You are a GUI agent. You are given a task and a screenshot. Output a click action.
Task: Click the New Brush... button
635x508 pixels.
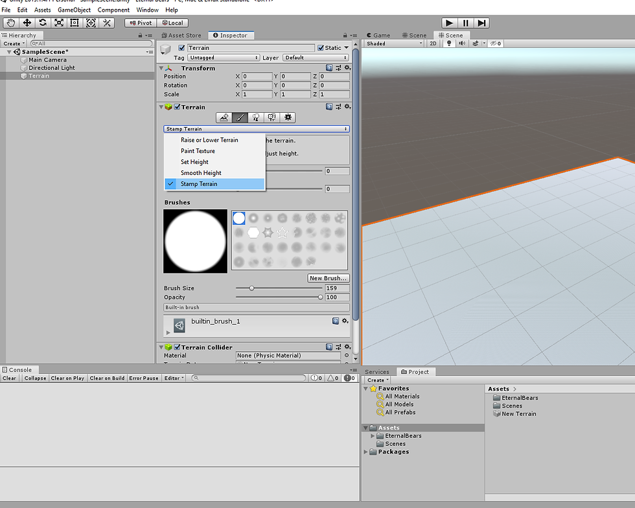tap(329, 278)
